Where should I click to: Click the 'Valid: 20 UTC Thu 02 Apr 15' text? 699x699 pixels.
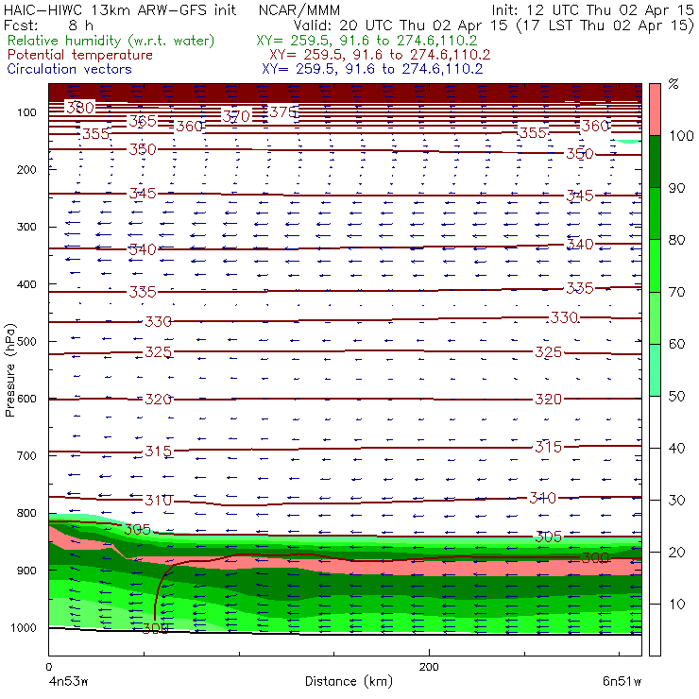tap(401, 26)
